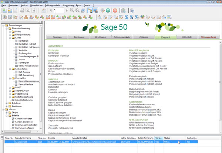The height and width of the screenshot is (153, 222).
Task: Expand the Budgetierung folder
Action: click(10, 94)
